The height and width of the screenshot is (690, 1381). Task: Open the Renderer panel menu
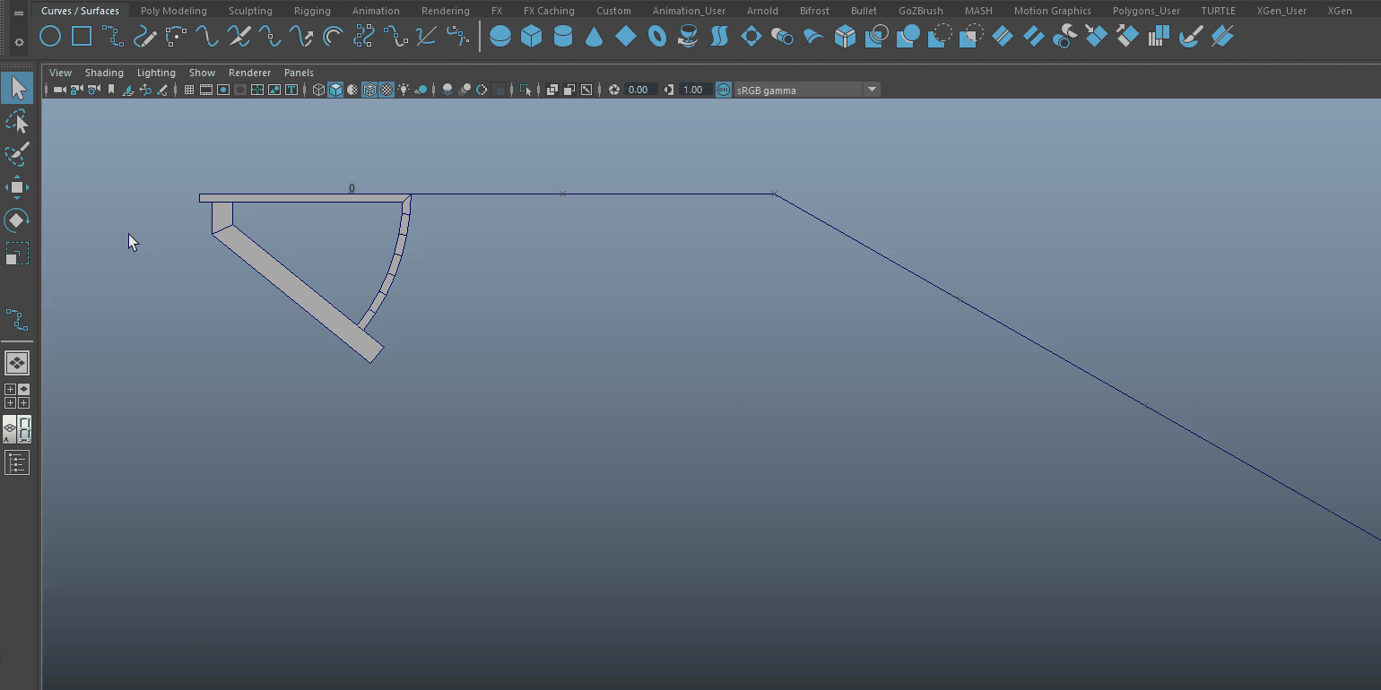pyautogui.click(x=249, y=73)
